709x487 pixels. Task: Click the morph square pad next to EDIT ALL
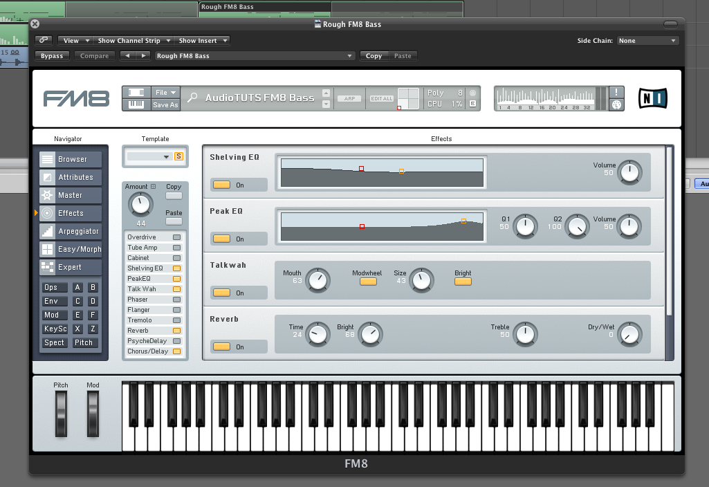coord(408,98)
